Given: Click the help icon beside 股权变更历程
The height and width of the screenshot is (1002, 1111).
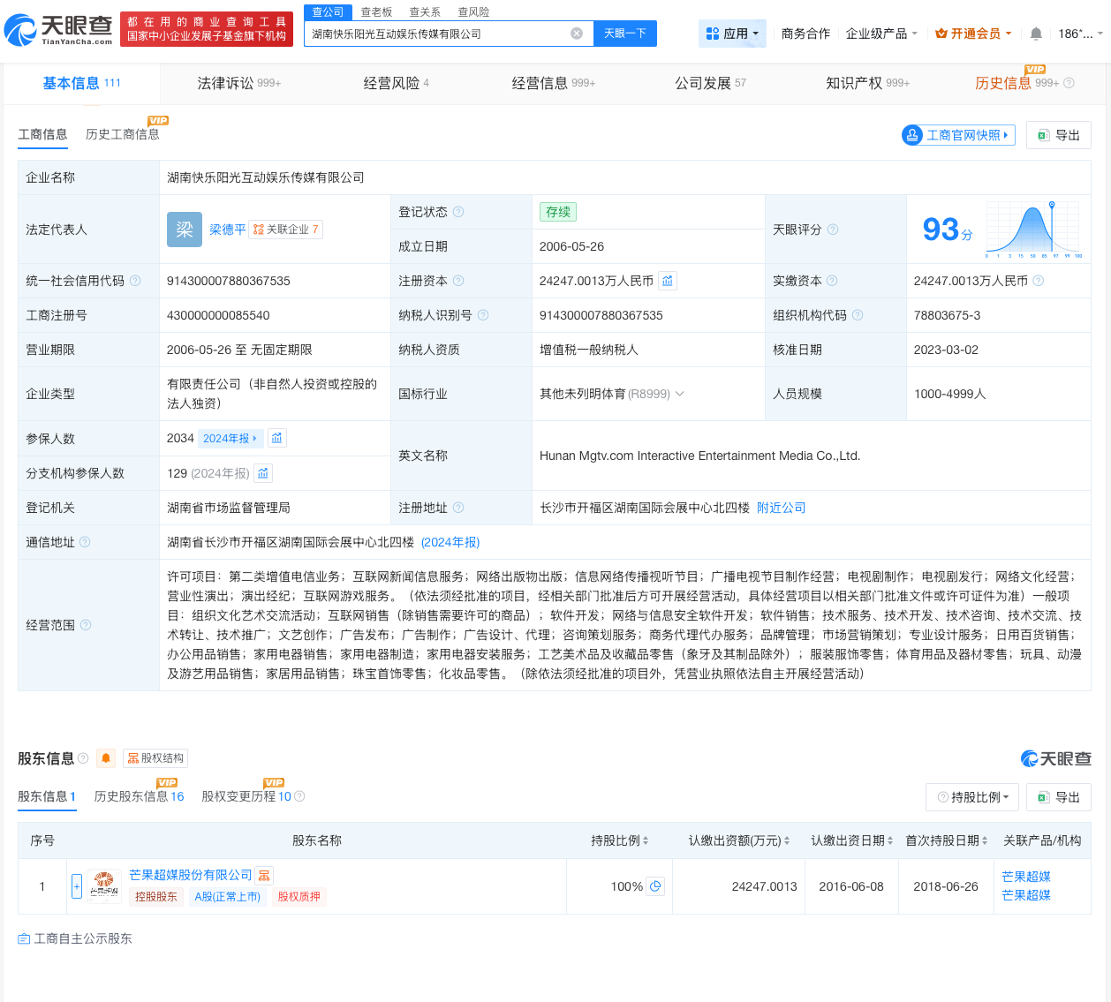Looking at the screenshot, I should tap(299, 796).
